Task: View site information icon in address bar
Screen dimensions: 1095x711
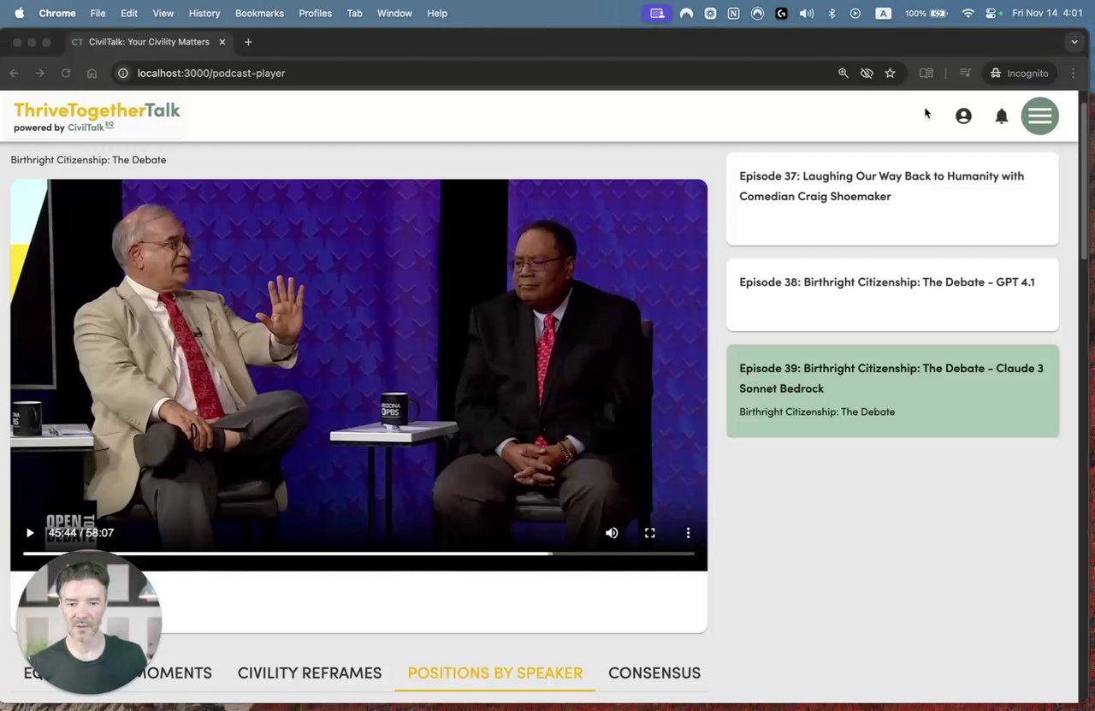Action: [123, 74]
